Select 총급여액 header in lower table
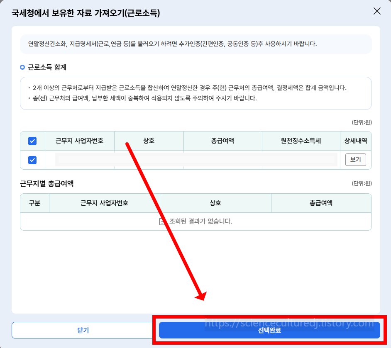 pos(321,203)
